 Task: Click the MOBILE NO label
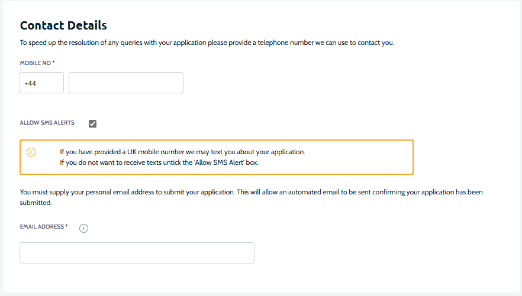pos(34,63)
